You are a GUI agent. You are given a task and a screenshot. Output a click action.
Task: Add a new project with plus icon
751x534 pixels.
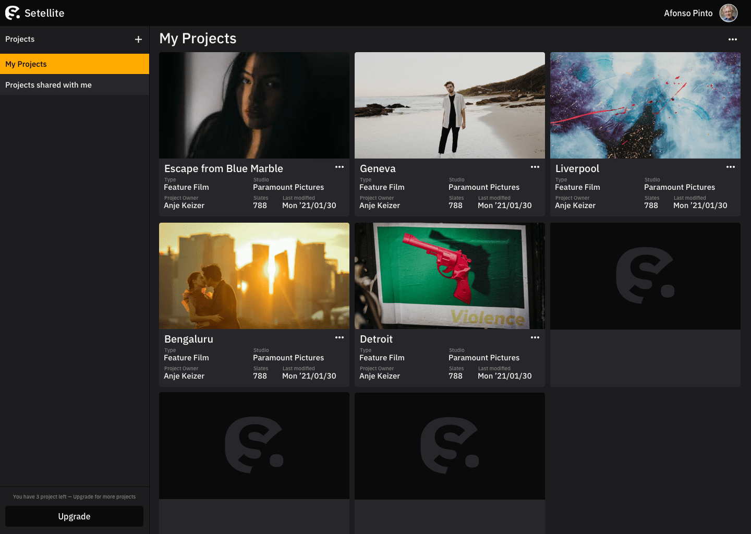[x=138, y=40]
